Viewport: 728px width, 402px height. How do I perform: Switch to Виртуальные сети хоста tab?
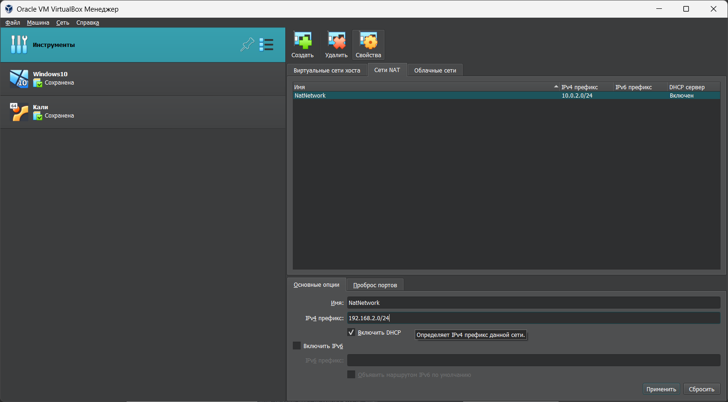(x=327, y=70)
